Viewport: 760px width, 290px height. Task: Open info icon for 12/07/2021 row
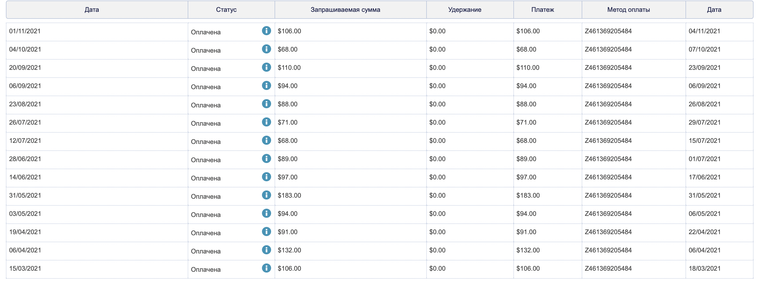pos(266,140)
